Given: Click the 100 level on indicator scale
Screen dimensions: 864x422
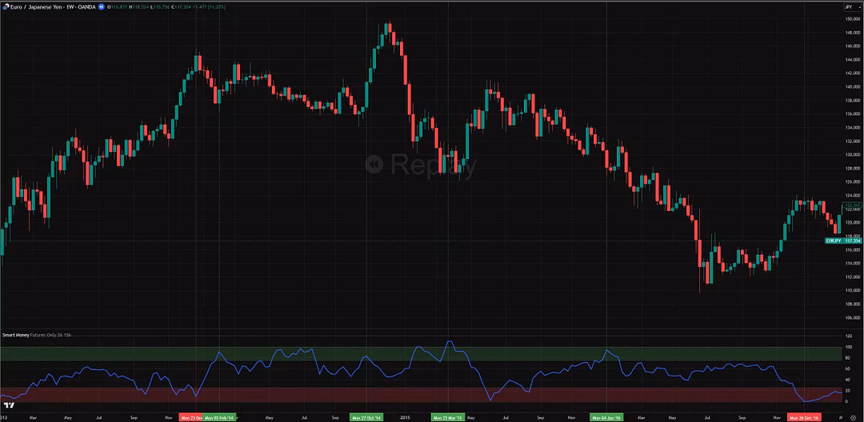Looking at the screenshot, I should click(x=847, y=348).
